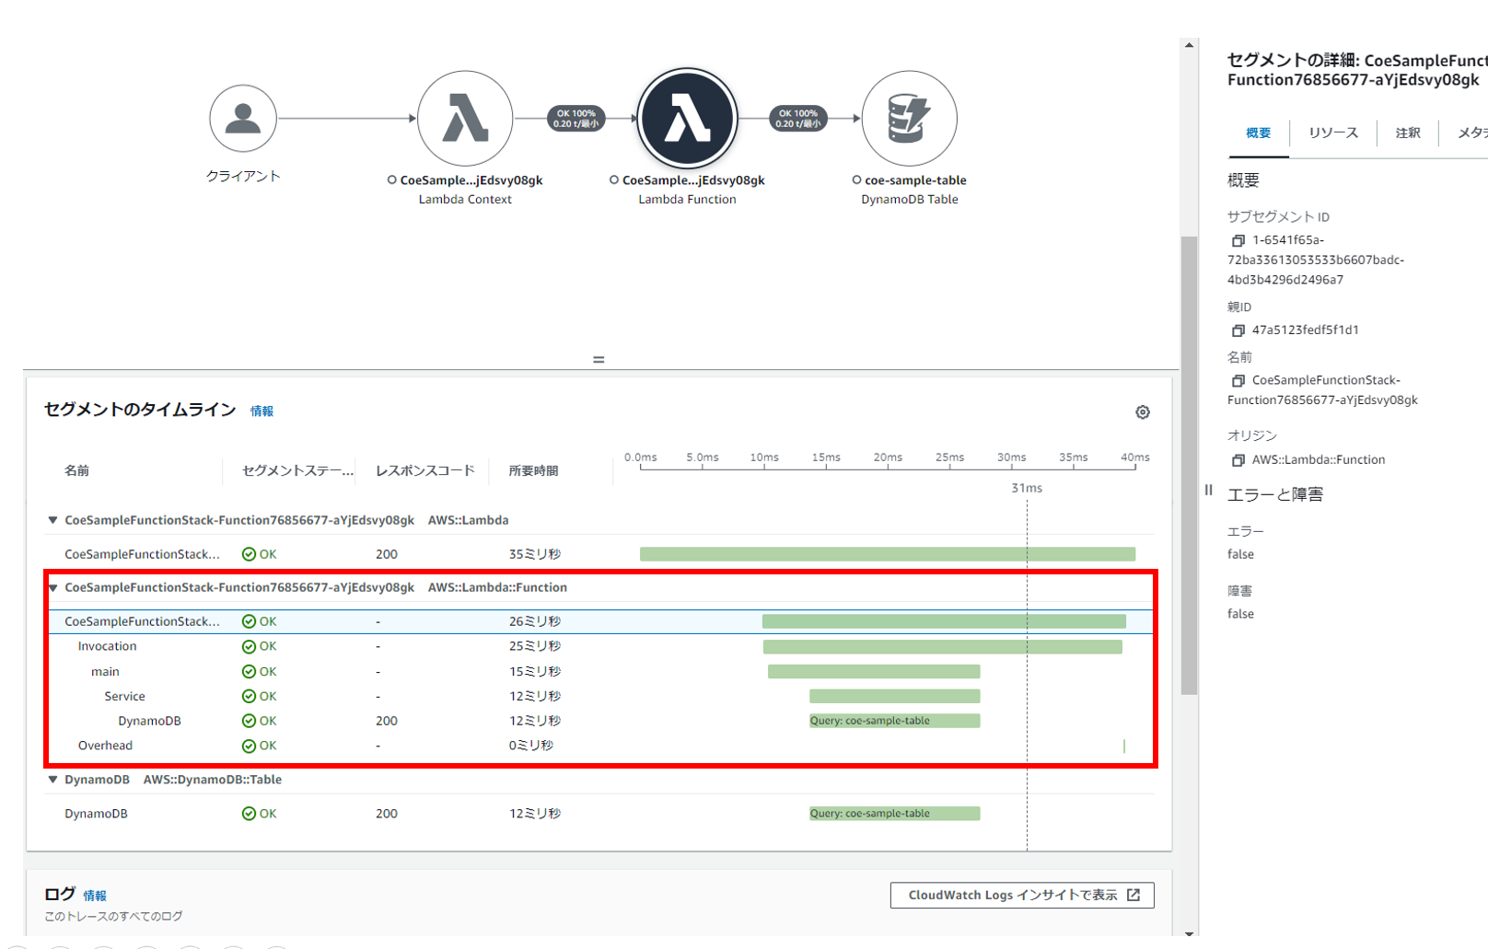
Task: Click the vertical scrollbar of main panel
Action: pos(1189,465)
